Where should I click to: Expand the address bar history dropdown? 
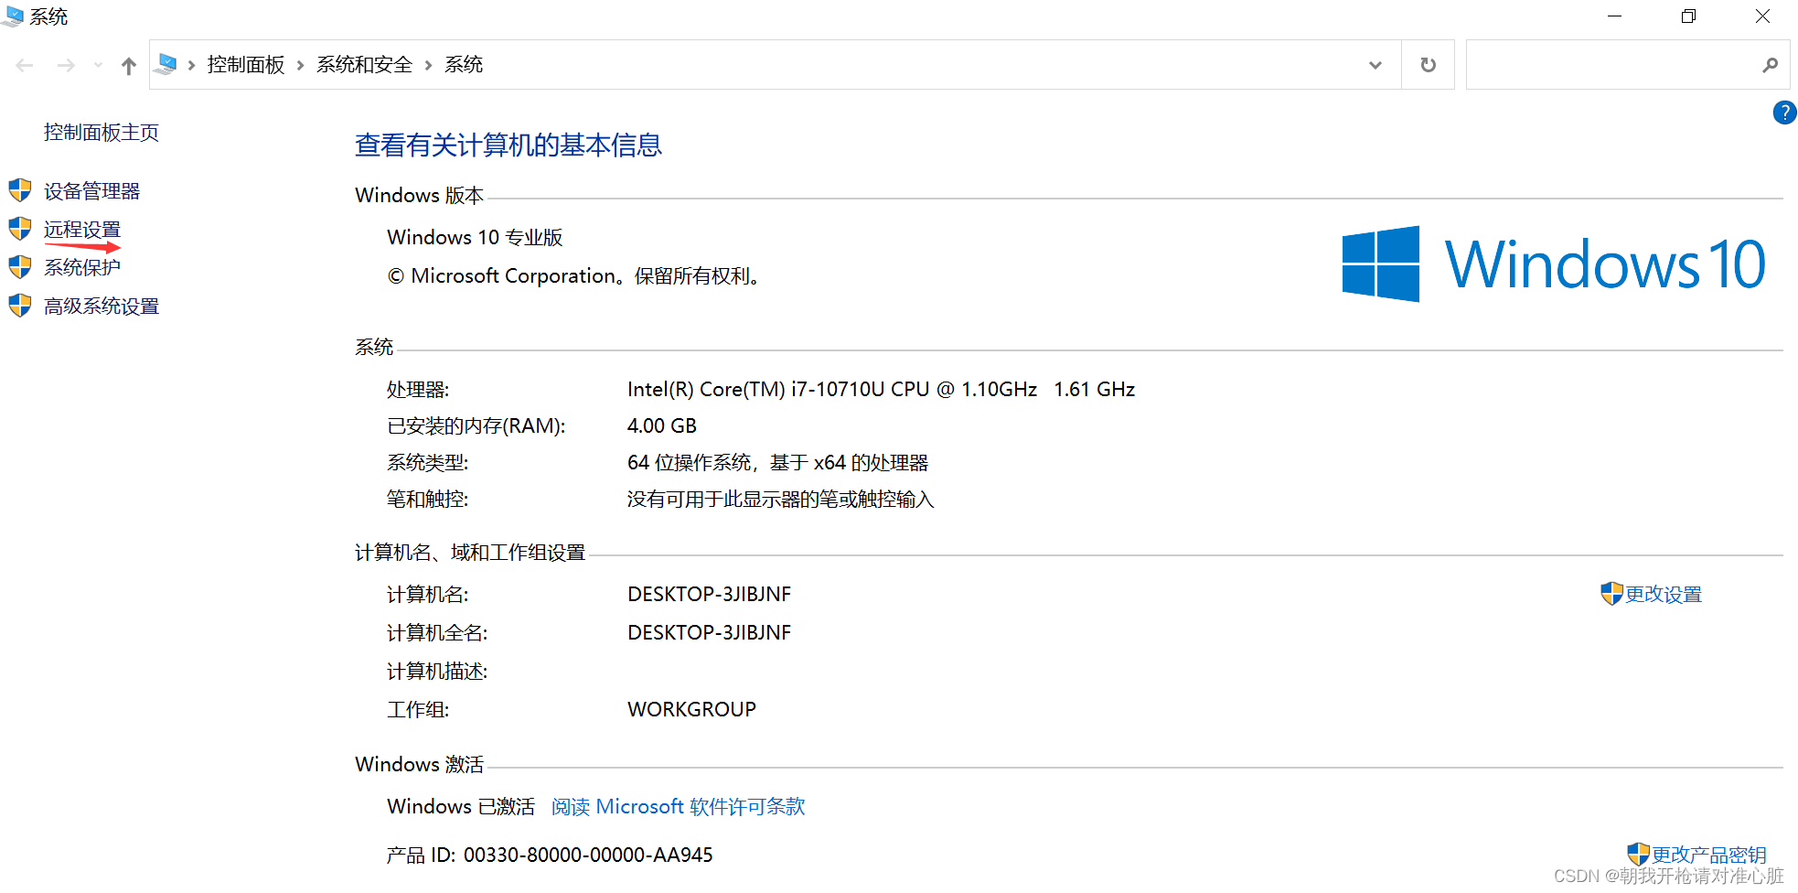coord(1375,65)
